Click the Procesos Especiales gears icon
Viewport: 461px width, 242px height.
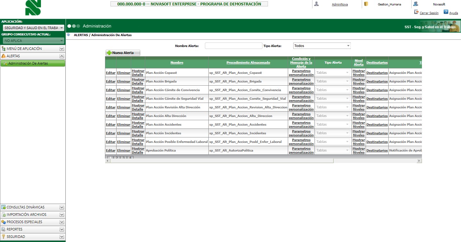point(4,222)
